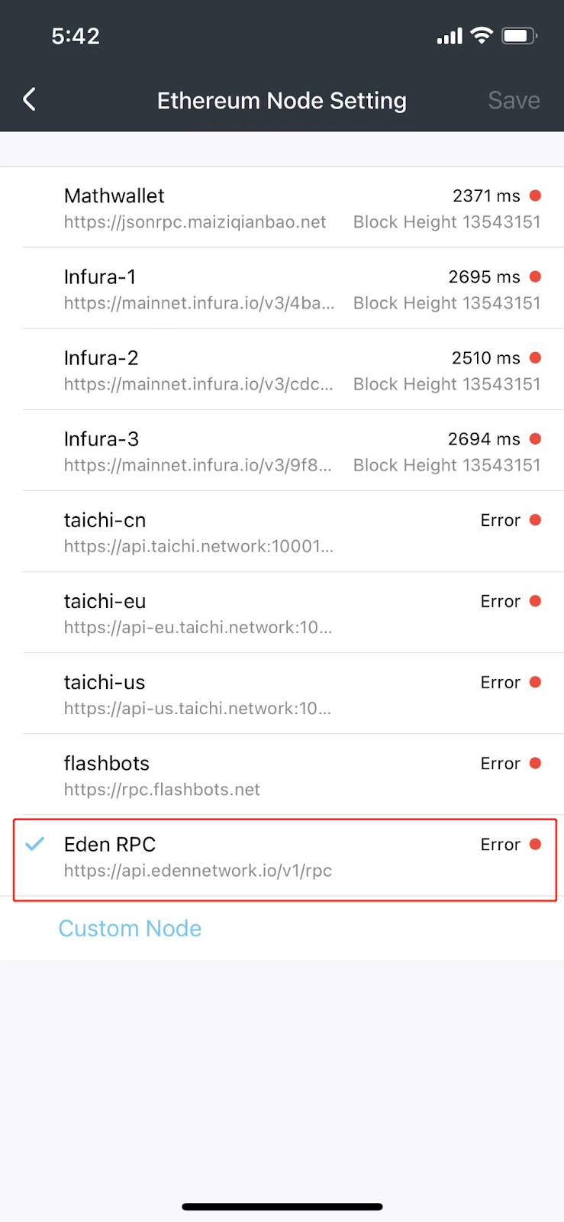Select the taichi-cn node
Image resolution: width=564 pixels, height=1222 pixels.
105,520
